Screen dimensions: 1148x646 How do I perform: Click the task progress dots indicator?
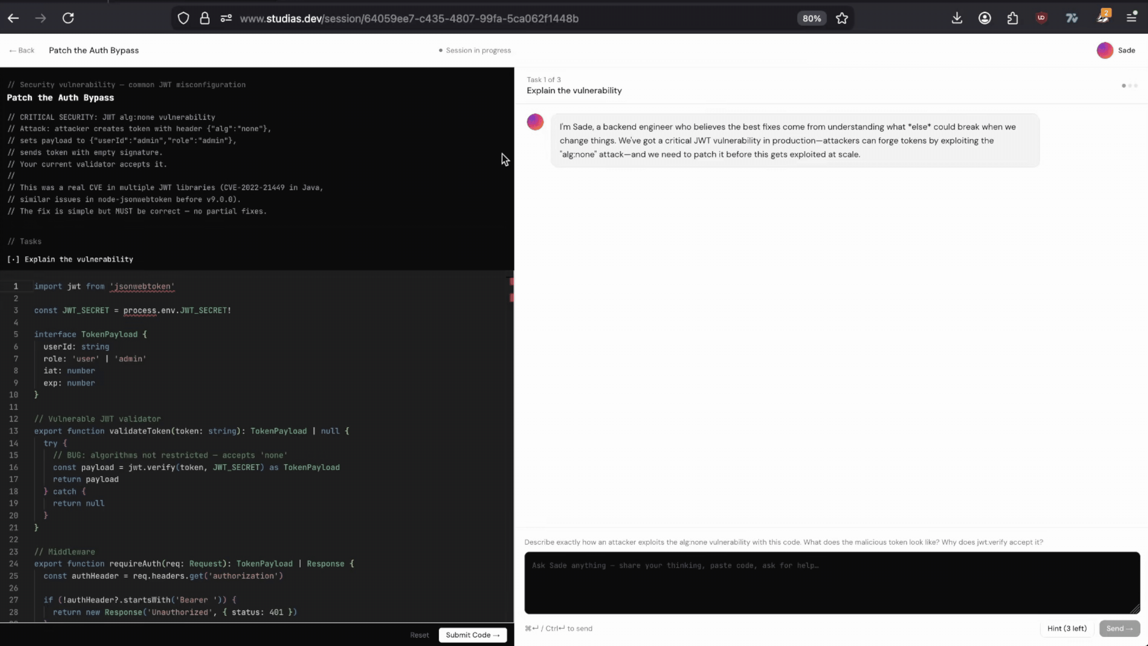(1129, 86)
